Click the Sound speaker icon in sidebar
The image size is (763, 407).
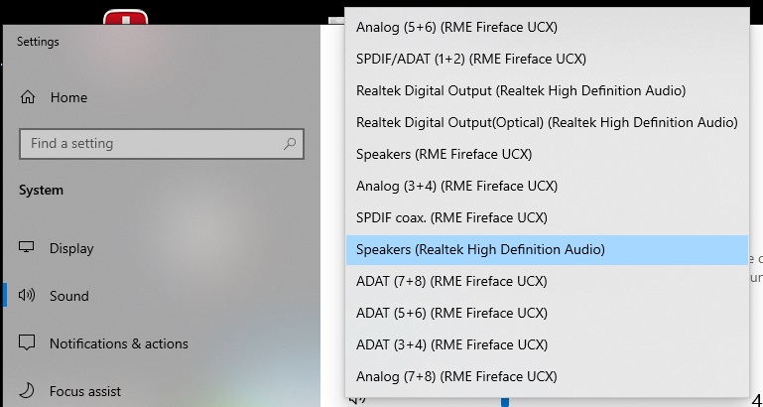[x=28, y=296]
